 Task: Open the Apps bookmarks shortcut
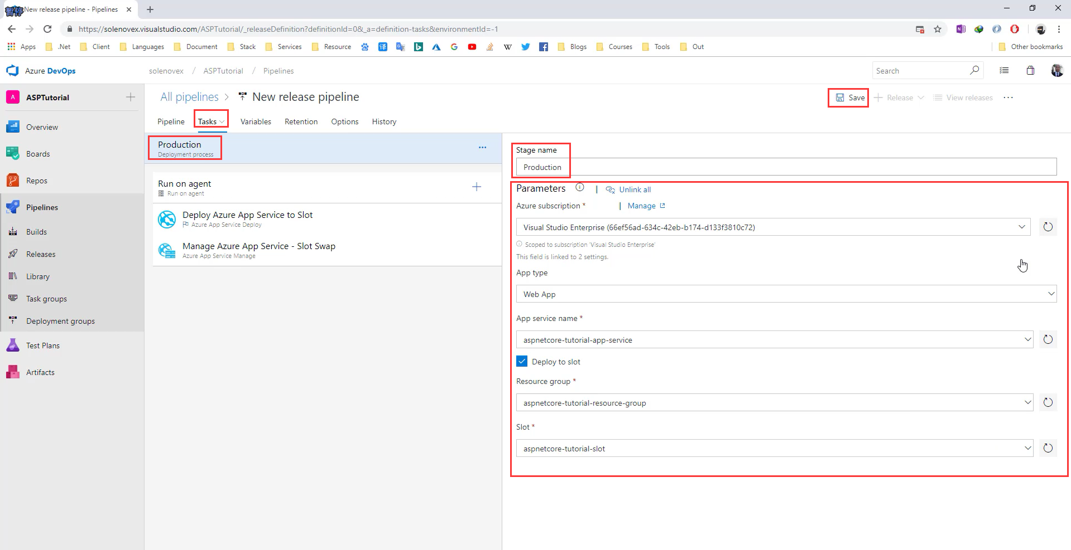tap(21, 47)
